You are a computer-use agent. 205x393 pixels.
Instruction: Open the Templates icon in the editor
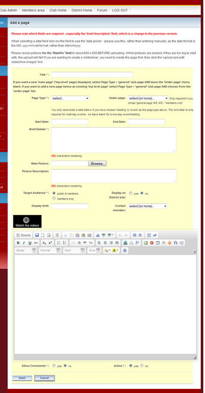tap(57, 235)
